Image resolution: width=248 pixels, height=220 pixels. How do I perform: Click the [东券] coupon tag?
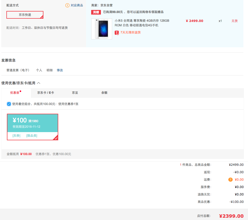coord(16,136)
